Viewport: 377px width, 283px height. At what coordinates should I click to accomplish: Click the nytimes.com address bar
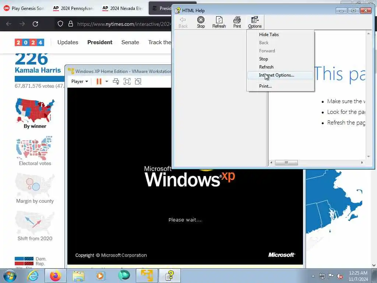click(124, 24)
